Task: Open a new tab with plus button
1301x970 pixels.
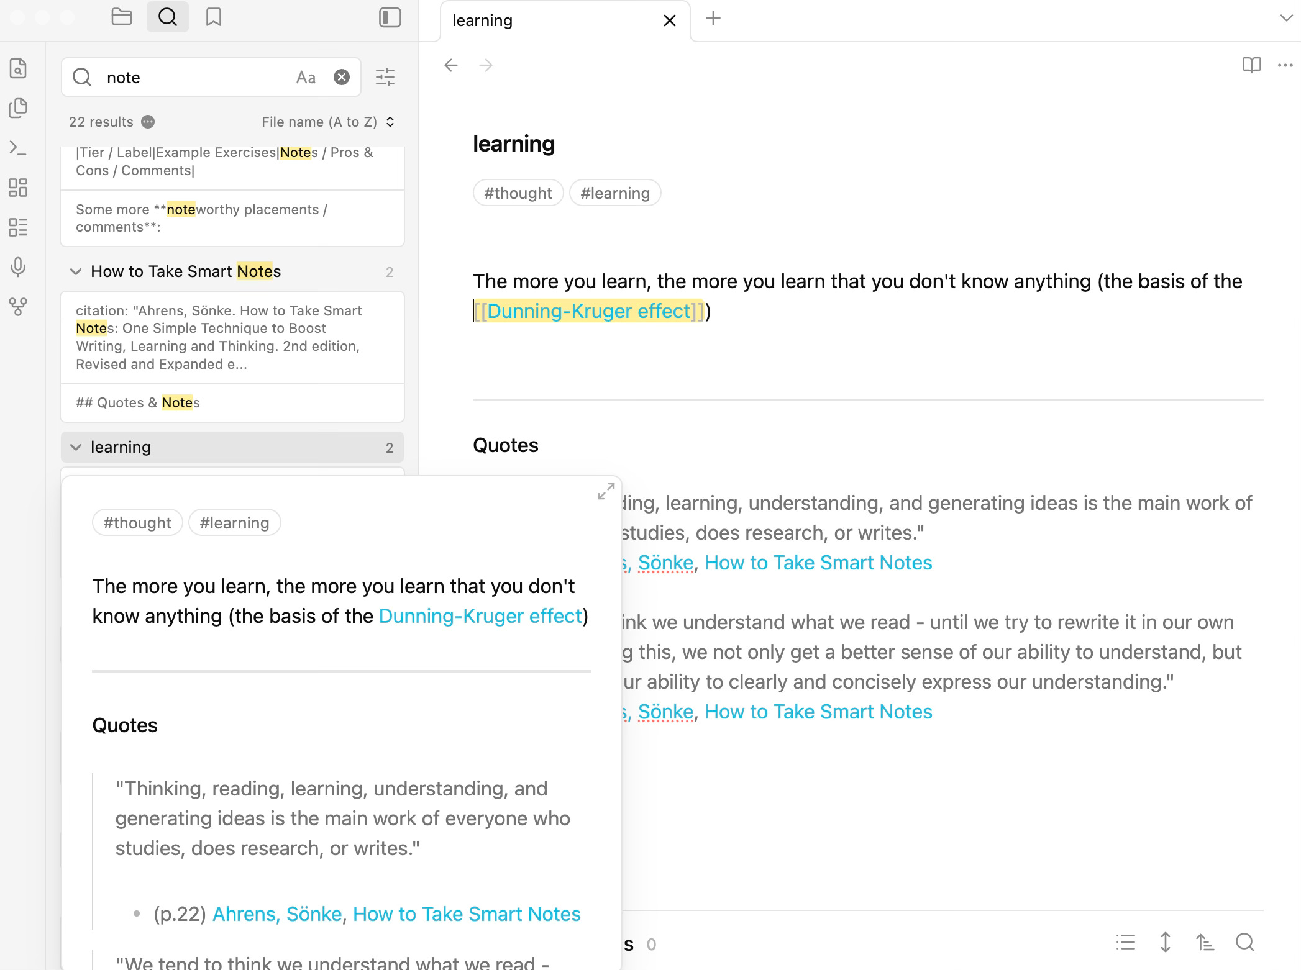Action: click(713, 19)
